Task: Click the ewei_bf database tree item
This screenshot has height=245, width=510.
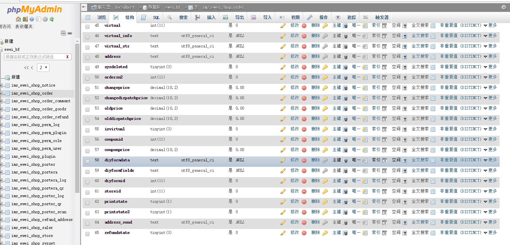Action: (x=12, y=49)
